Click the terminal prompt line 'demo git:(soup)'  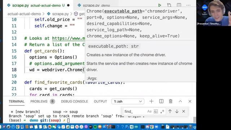tap(45, 120)
